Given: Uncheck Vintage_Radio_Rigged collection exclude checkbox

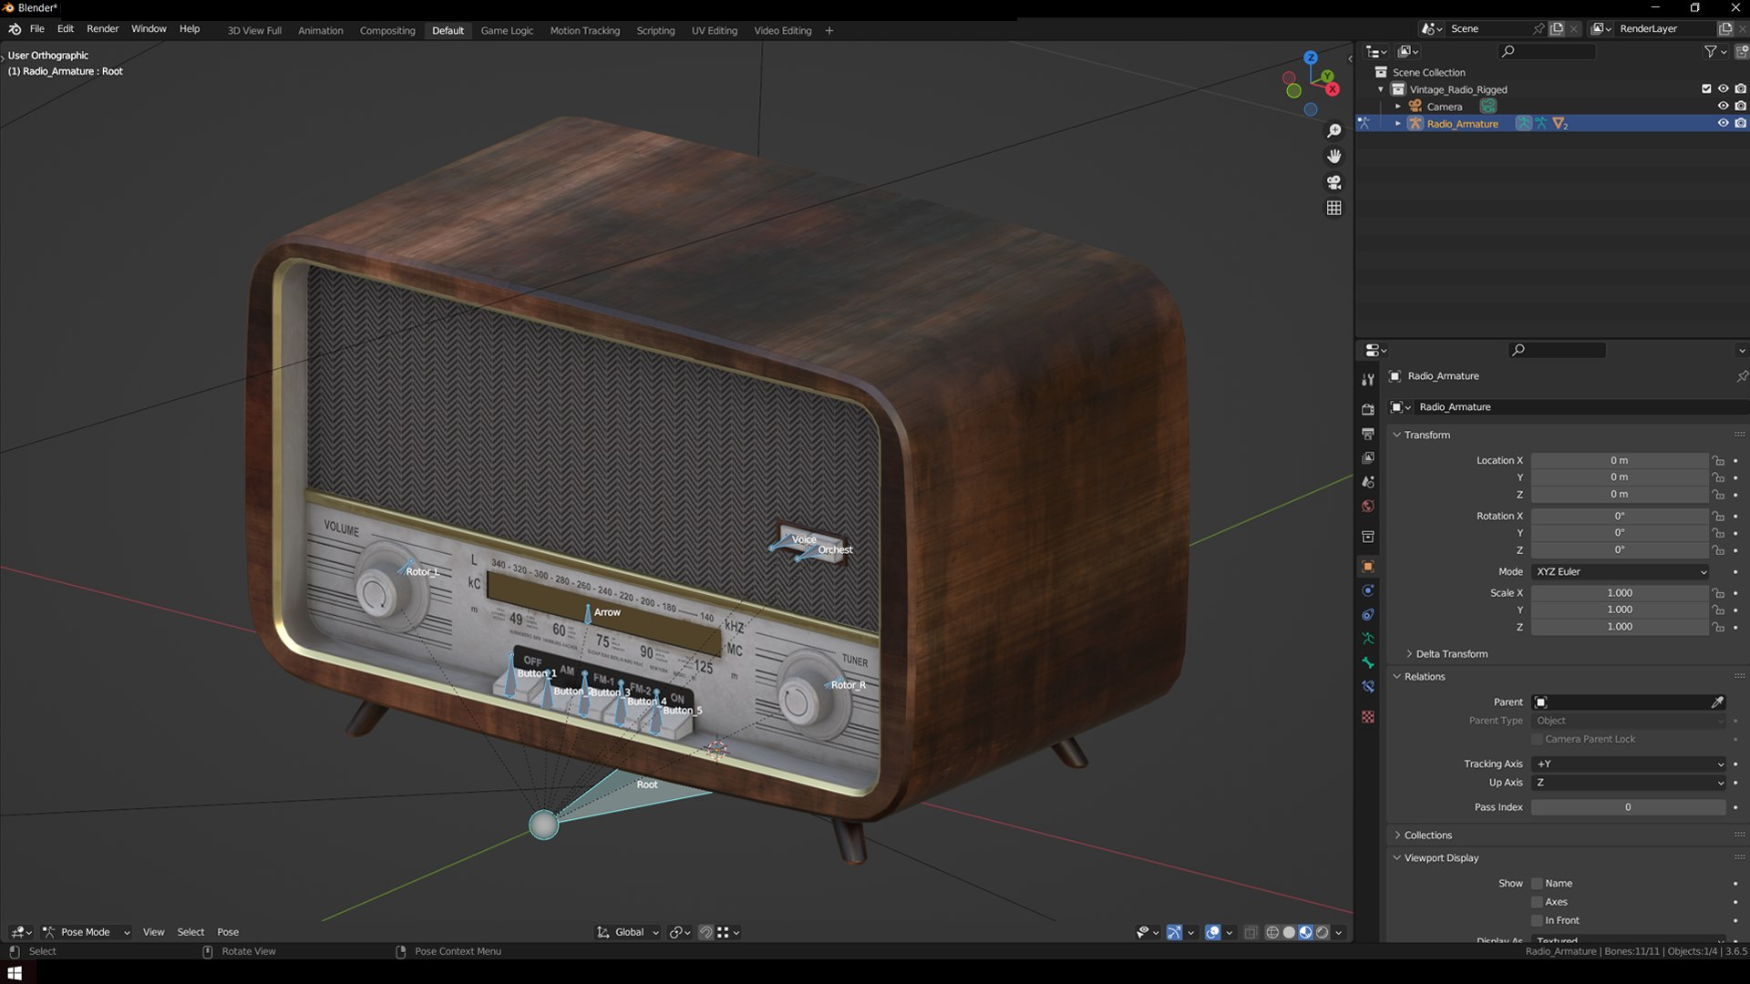Looking at the screenshot, I should point(1706,89).
